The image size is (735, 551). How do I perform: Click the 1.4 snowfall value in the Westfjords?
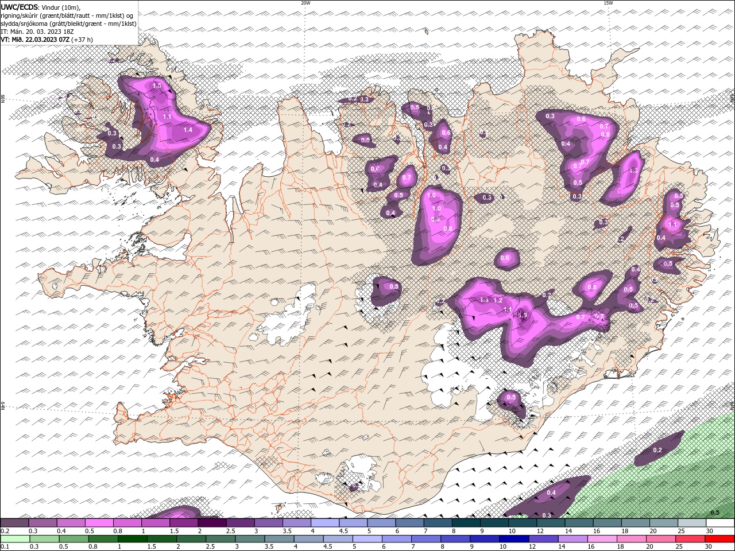pyautogui.click(x=188, y=130)
